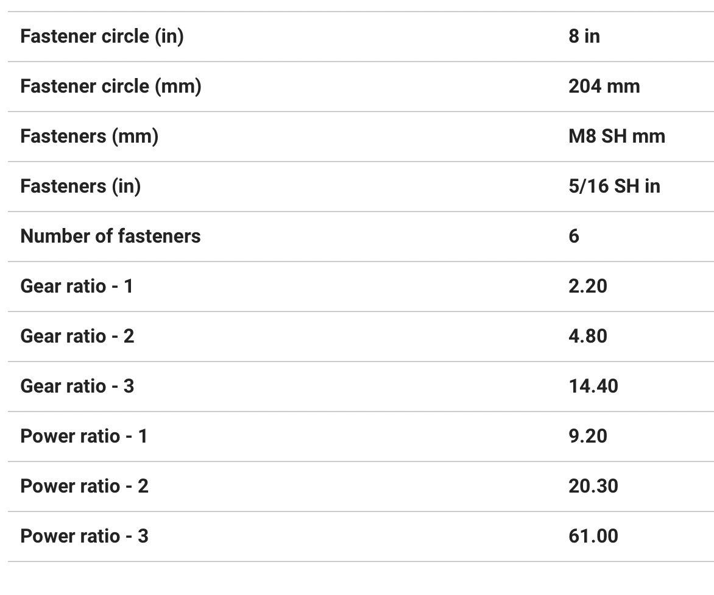Select the "9.20" power ratio value

coord(587,436)
